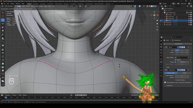This screenshot has width=193, height=108.
Task: Open the Edit menu
Action: [8, 4]
